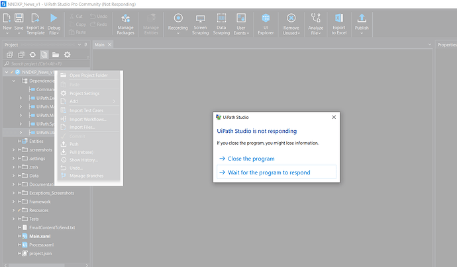Screen dimensions: 457x267
Task: Expand the Data folder
Action: (x=13, y=176)
